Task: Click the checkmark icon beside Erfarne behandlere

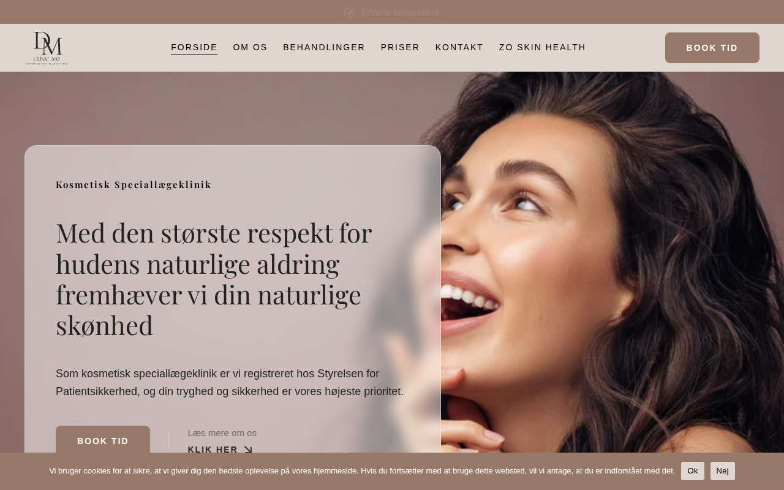Action: [350, 12]
